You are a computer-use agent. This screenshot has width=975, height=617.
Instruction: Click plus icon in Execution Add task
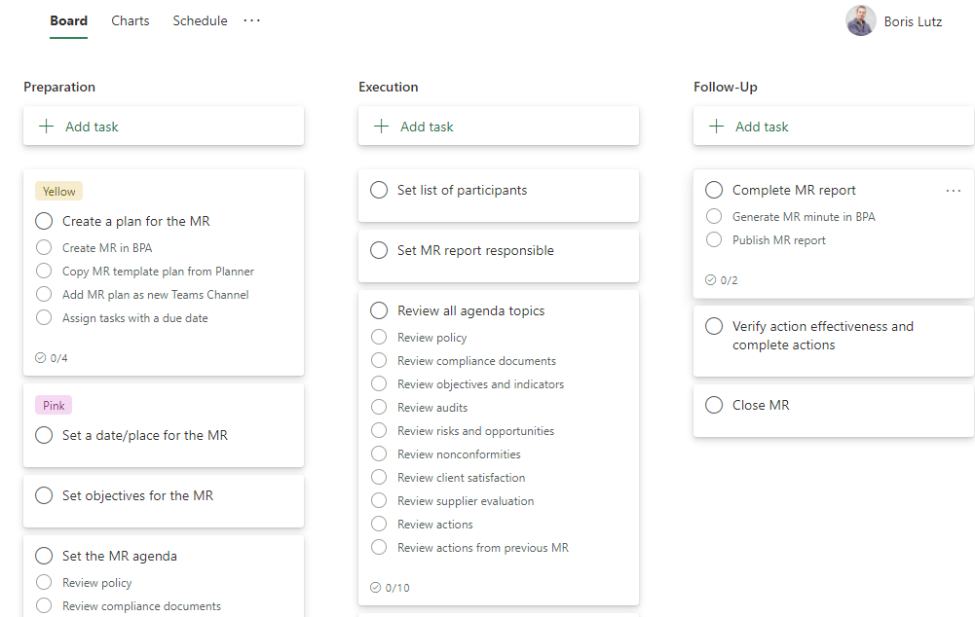coord(381,127)
